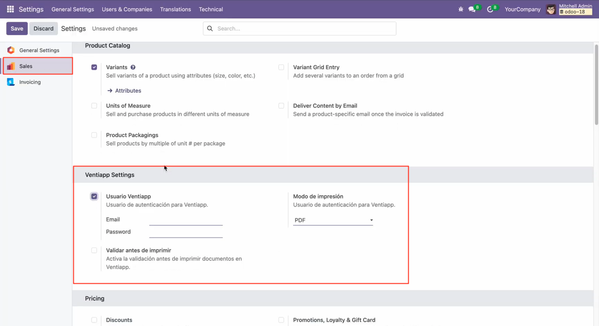Open the conversations chat icon
599x326 pixels.
click(472, 9)
